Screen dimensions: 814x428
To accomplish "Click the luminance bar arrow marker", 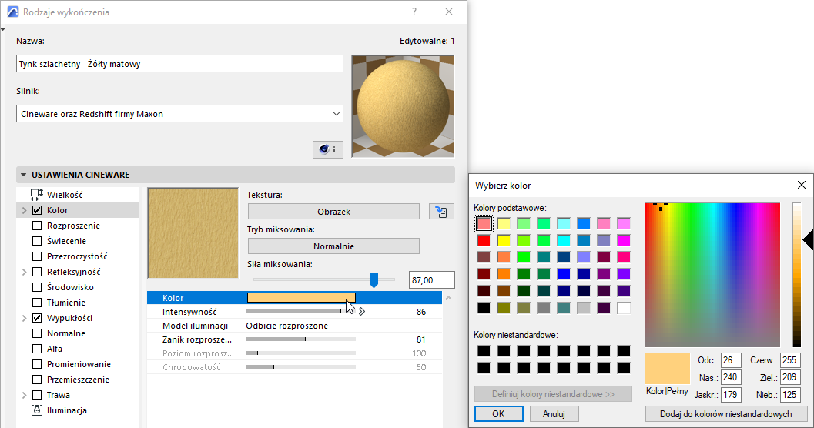I will [x=808, y=240].
